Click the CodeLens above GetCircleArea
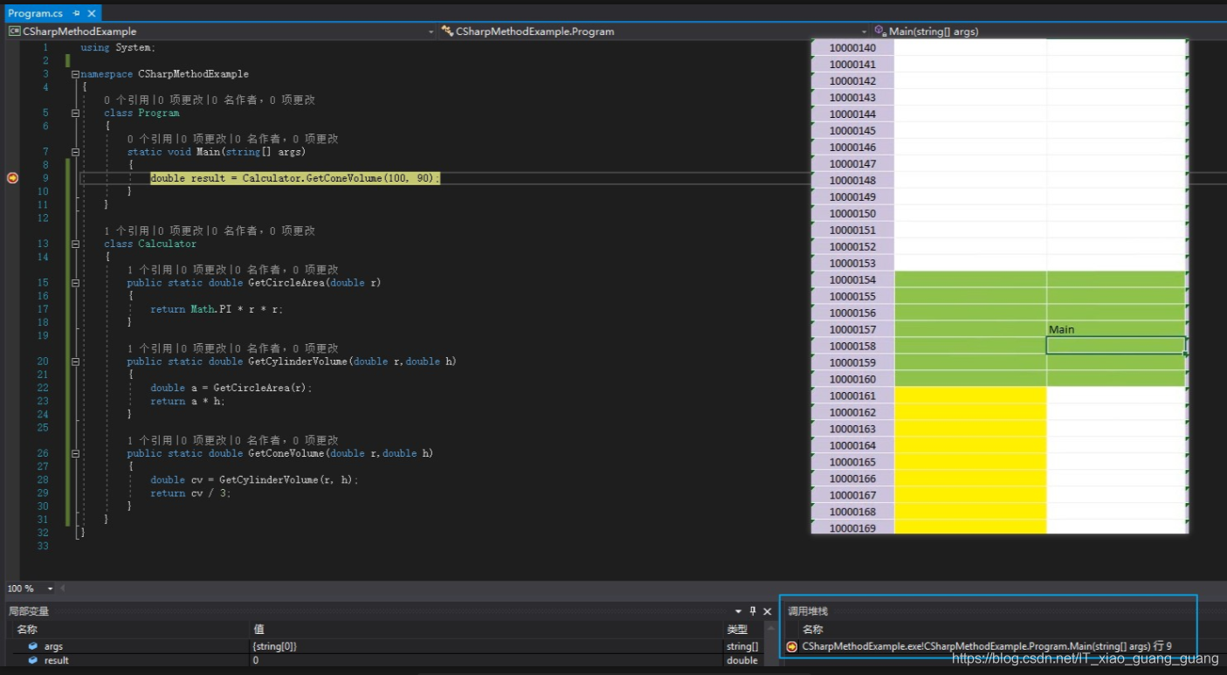 tap(232, 270)
